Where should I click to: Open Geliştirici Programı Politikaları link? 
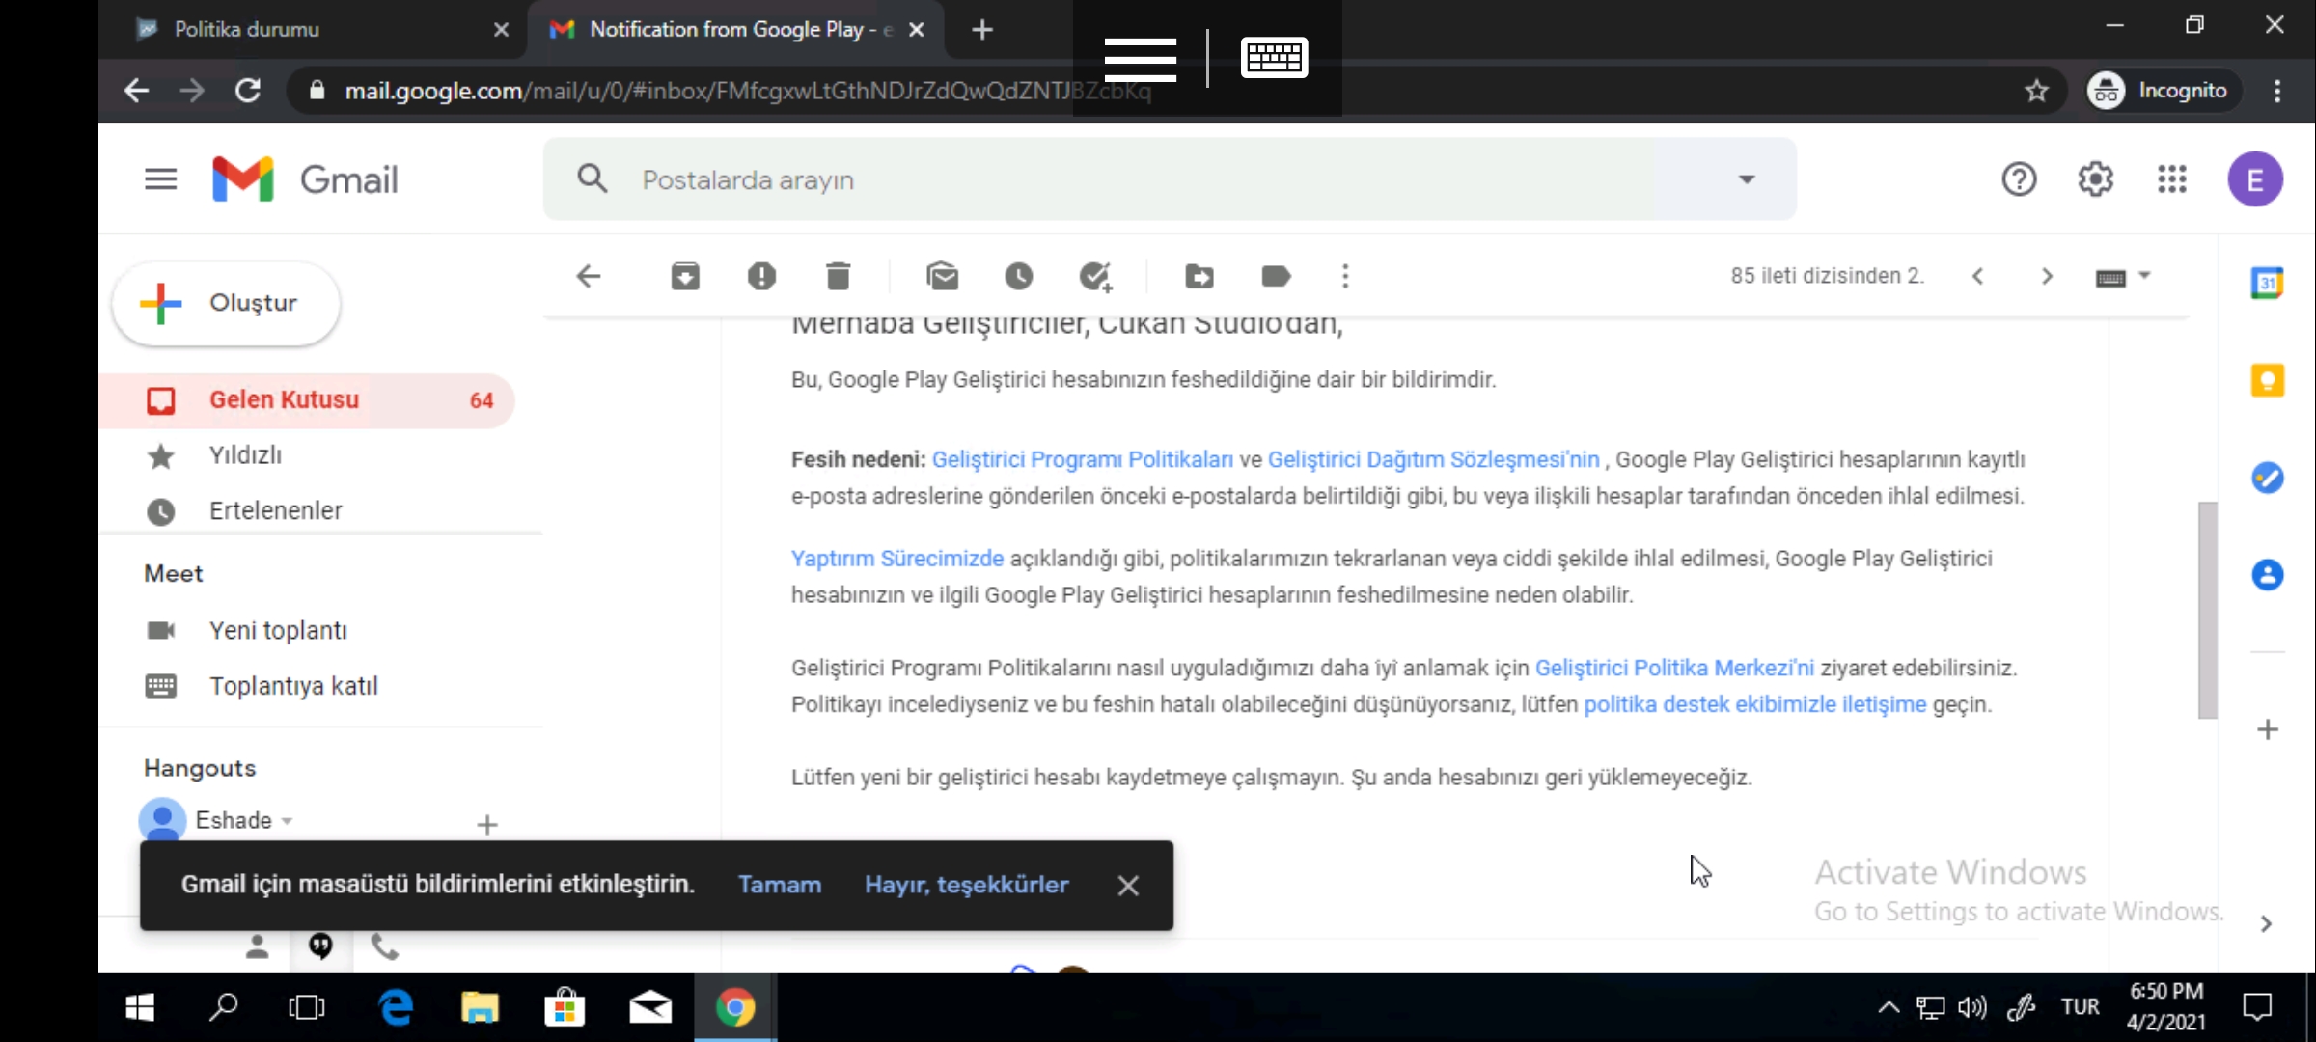1082,459
